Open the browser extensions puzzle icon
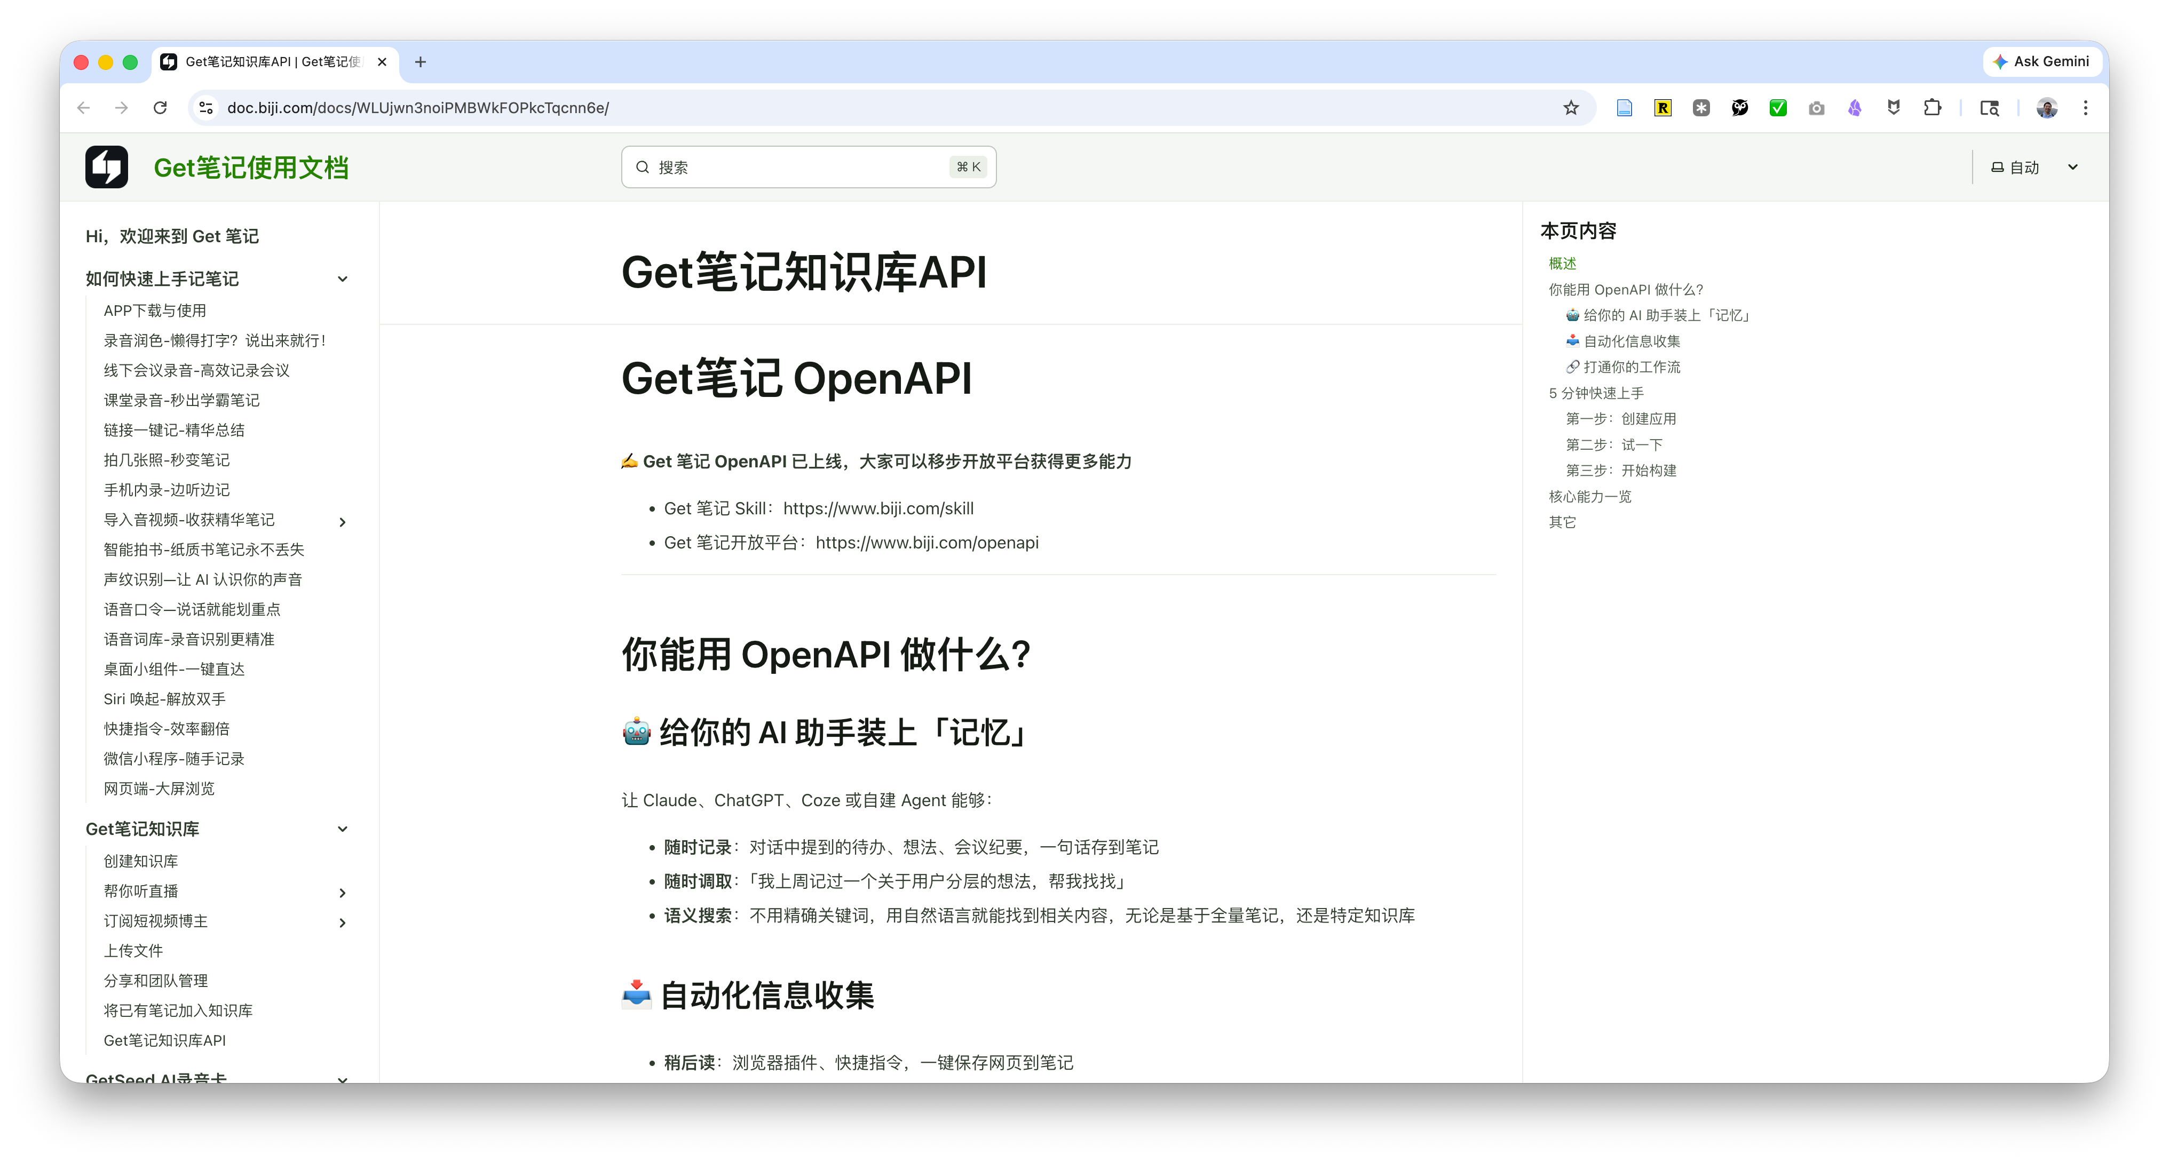 coord(1931,108)
